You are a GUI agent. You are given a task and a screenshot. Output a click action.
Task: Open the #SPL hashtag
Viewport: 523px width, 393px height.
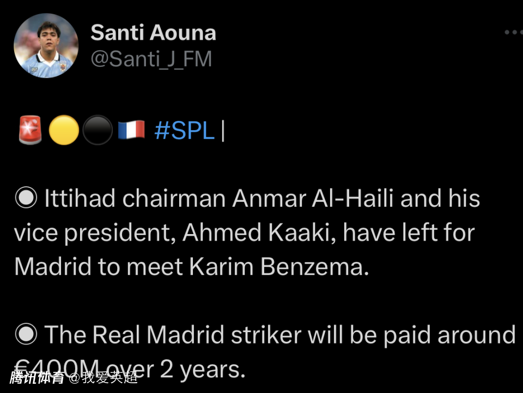tap(184, 131)
